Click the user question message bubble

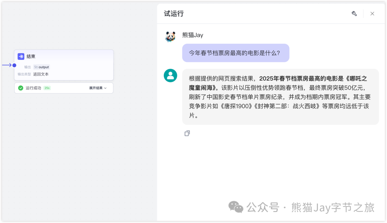(236, 53)
